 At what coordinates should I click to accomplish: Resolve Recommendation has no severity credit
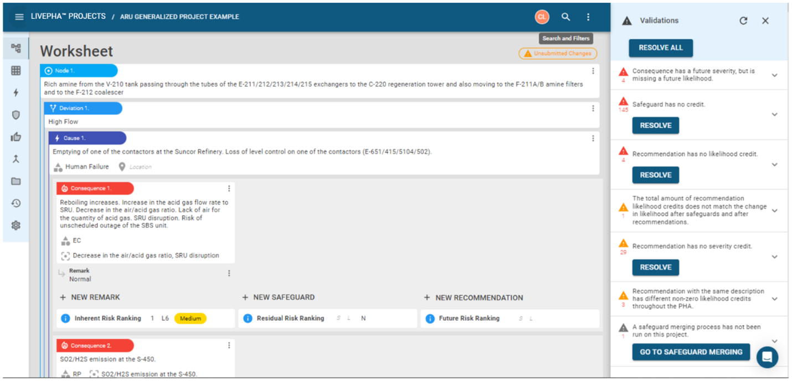click(x=655, y=267)
